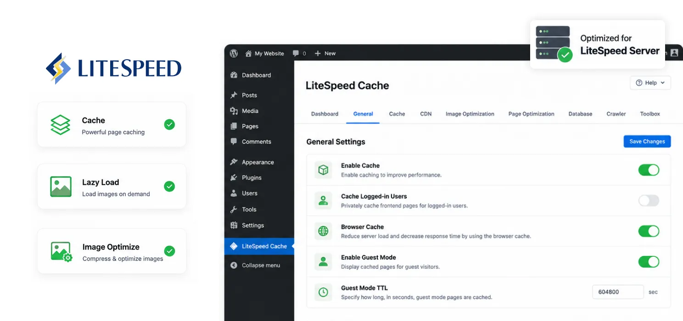The width and height of the screenshot is (683, 321).
Task: Click the Collapse menu arrow icon
Action: pos(234,265)
